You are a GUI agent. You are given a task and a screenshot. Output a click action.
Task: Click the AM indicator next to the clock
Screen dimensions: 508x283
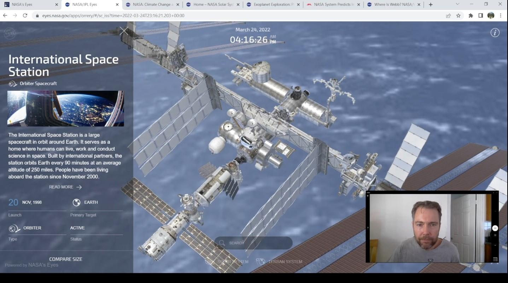273,36
